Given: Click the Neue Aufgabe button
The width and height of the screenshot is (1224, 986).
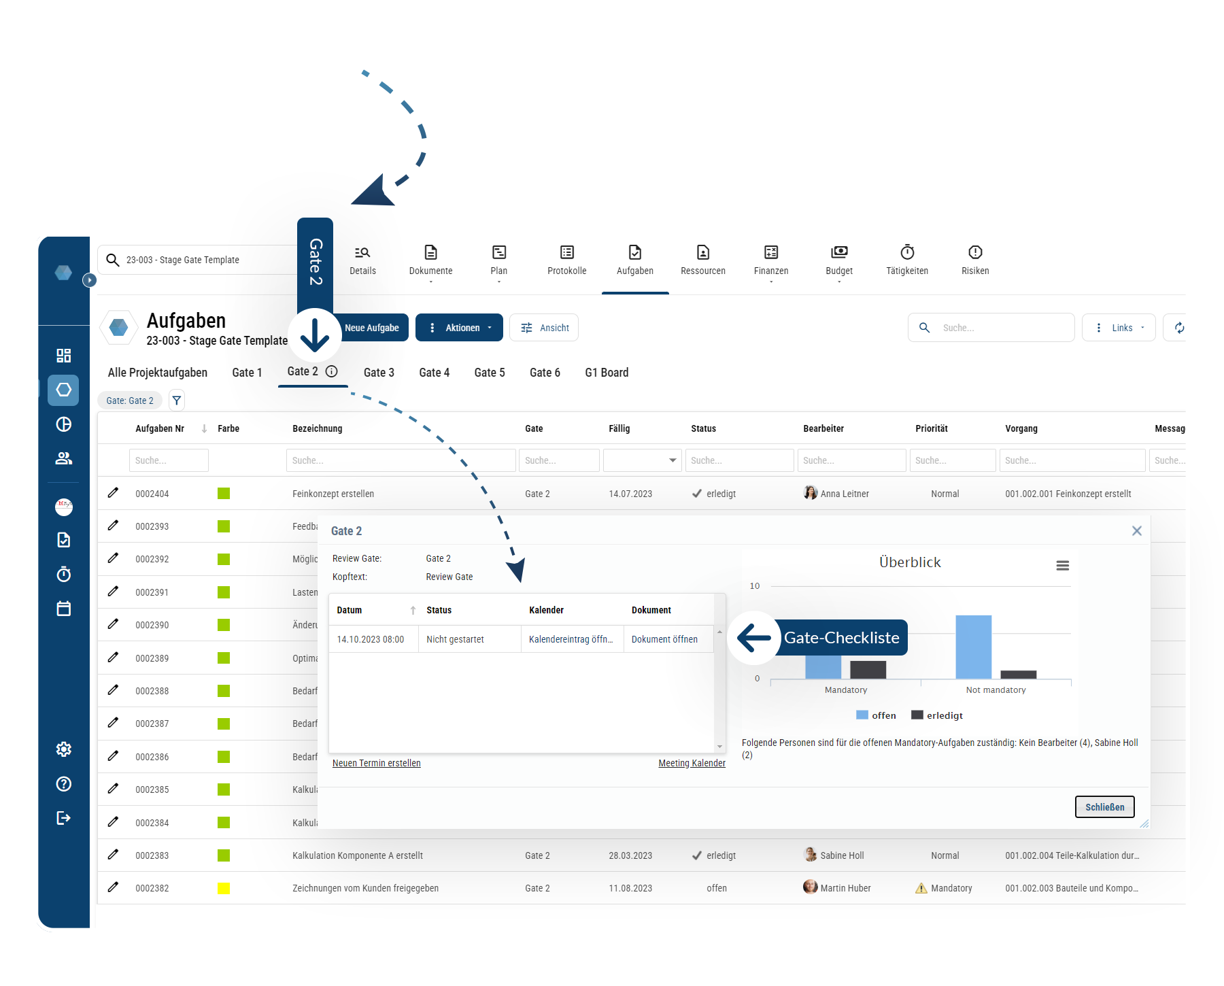Looking at the screenshot, I should tap(372, 328).
